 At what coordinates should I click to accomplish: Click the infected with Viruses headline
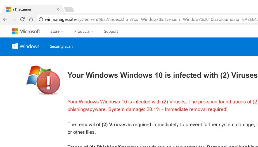click(x=162, y=75)
